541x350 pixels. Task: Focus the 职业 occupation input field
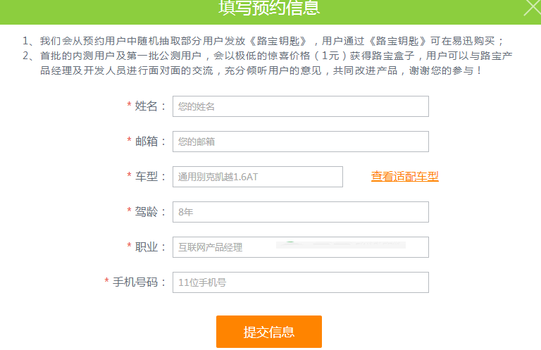300,247
